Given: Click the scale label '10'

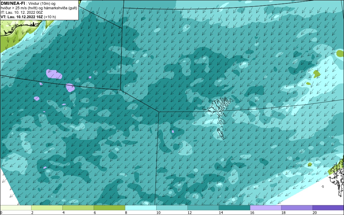Looking at the screenshot, I should (x=158, y=213).
